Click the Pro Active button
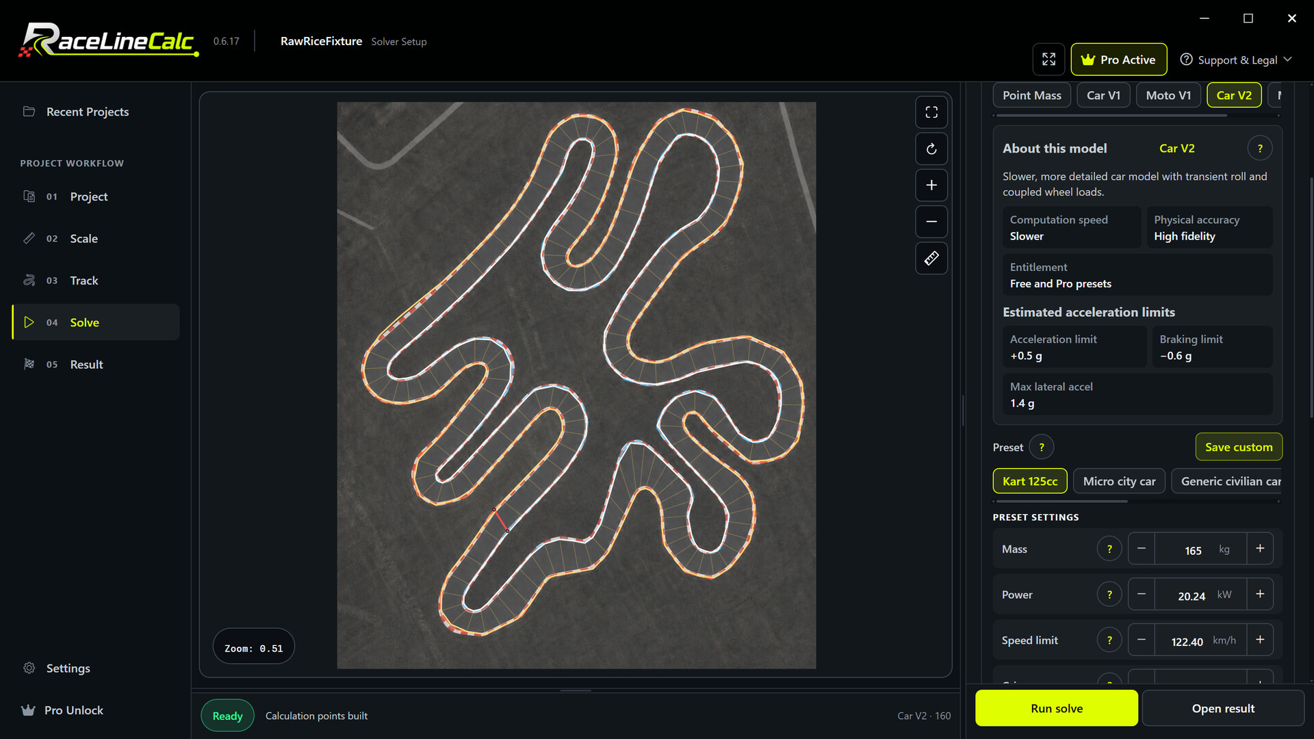The height and width of the screenshot is (739, 1314). tap(1119, 60)
